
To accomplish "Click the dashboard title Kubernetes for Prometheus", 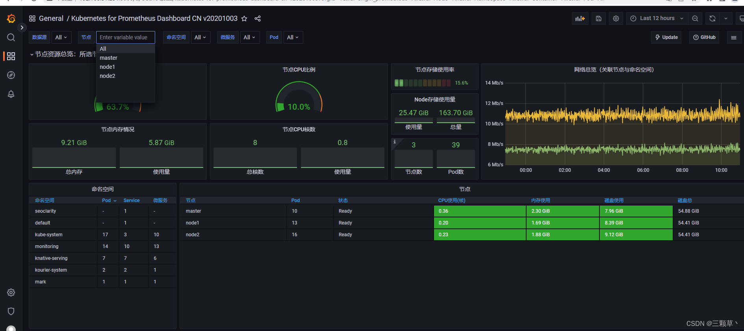I will [x=154, y=18].
